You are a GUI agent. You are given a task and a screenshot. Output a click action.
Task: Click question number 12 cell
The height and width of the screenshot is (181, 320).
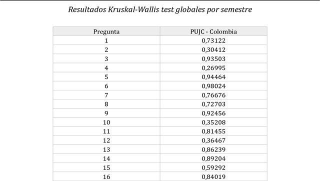tap(106, 140)
